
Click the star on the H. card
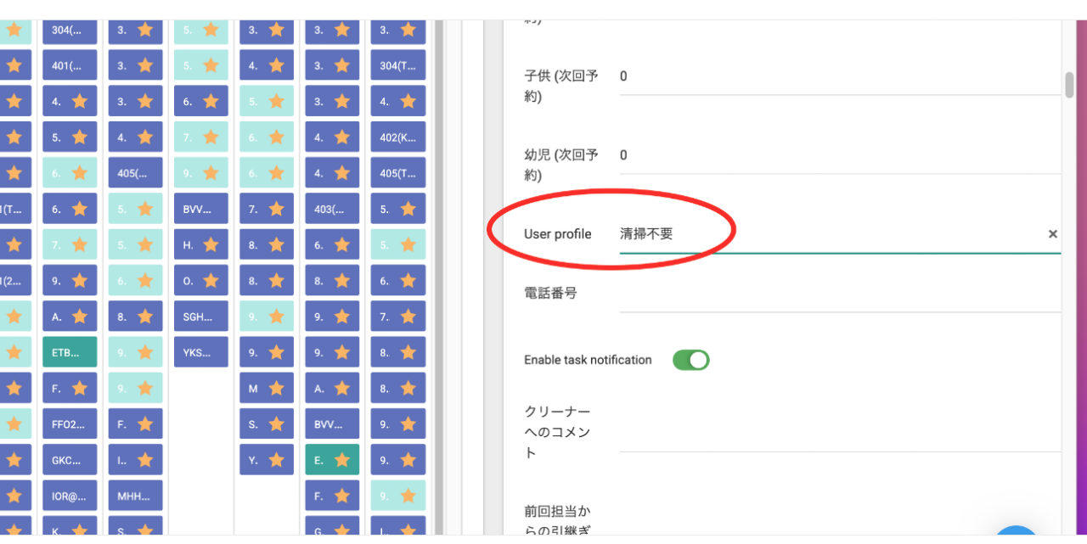[211, 244]
